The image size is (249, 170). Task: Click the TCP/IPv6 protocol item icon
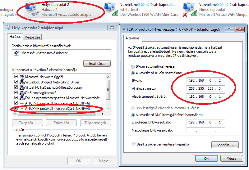[22, 103]
